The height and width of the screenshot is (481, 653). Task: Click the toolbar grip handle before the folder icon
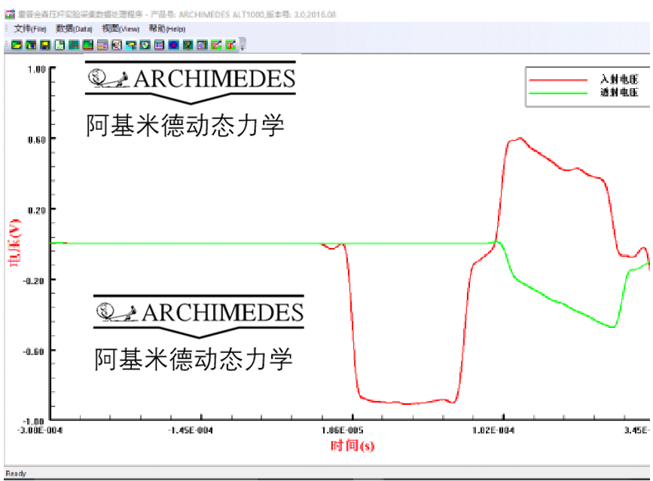coord(7,45)
